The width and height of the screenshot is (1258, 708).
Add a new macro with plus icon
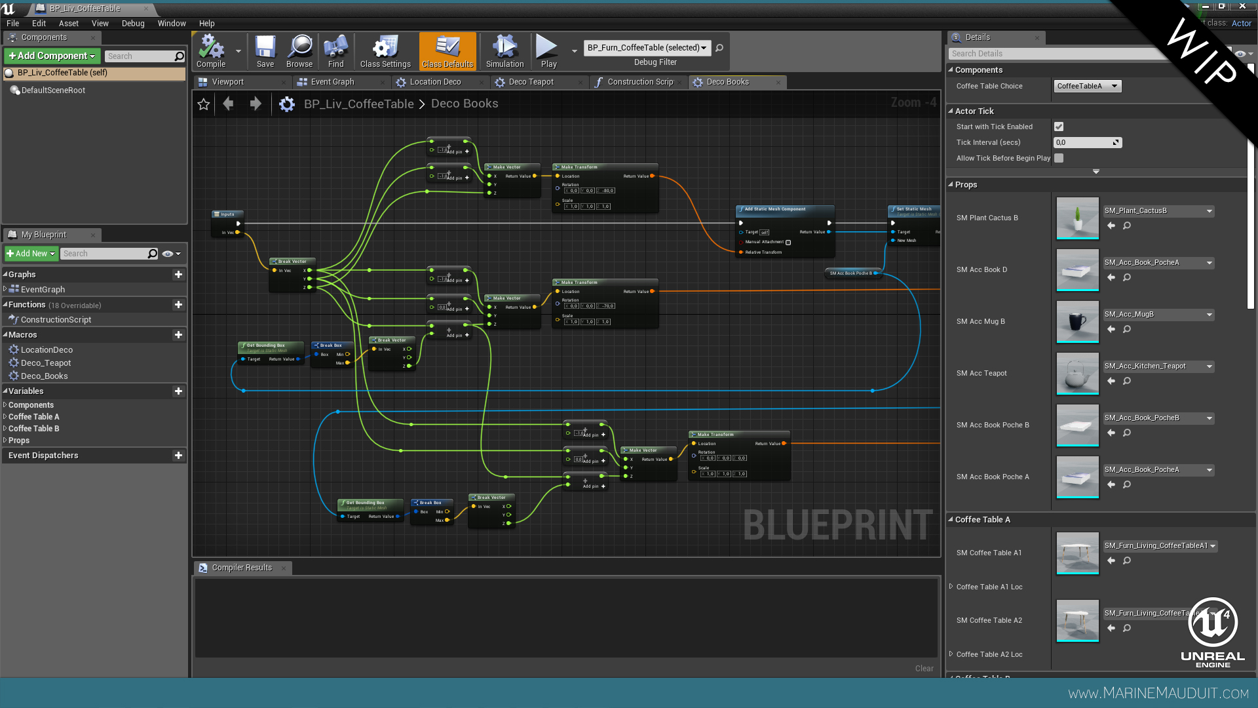[178, 335]
